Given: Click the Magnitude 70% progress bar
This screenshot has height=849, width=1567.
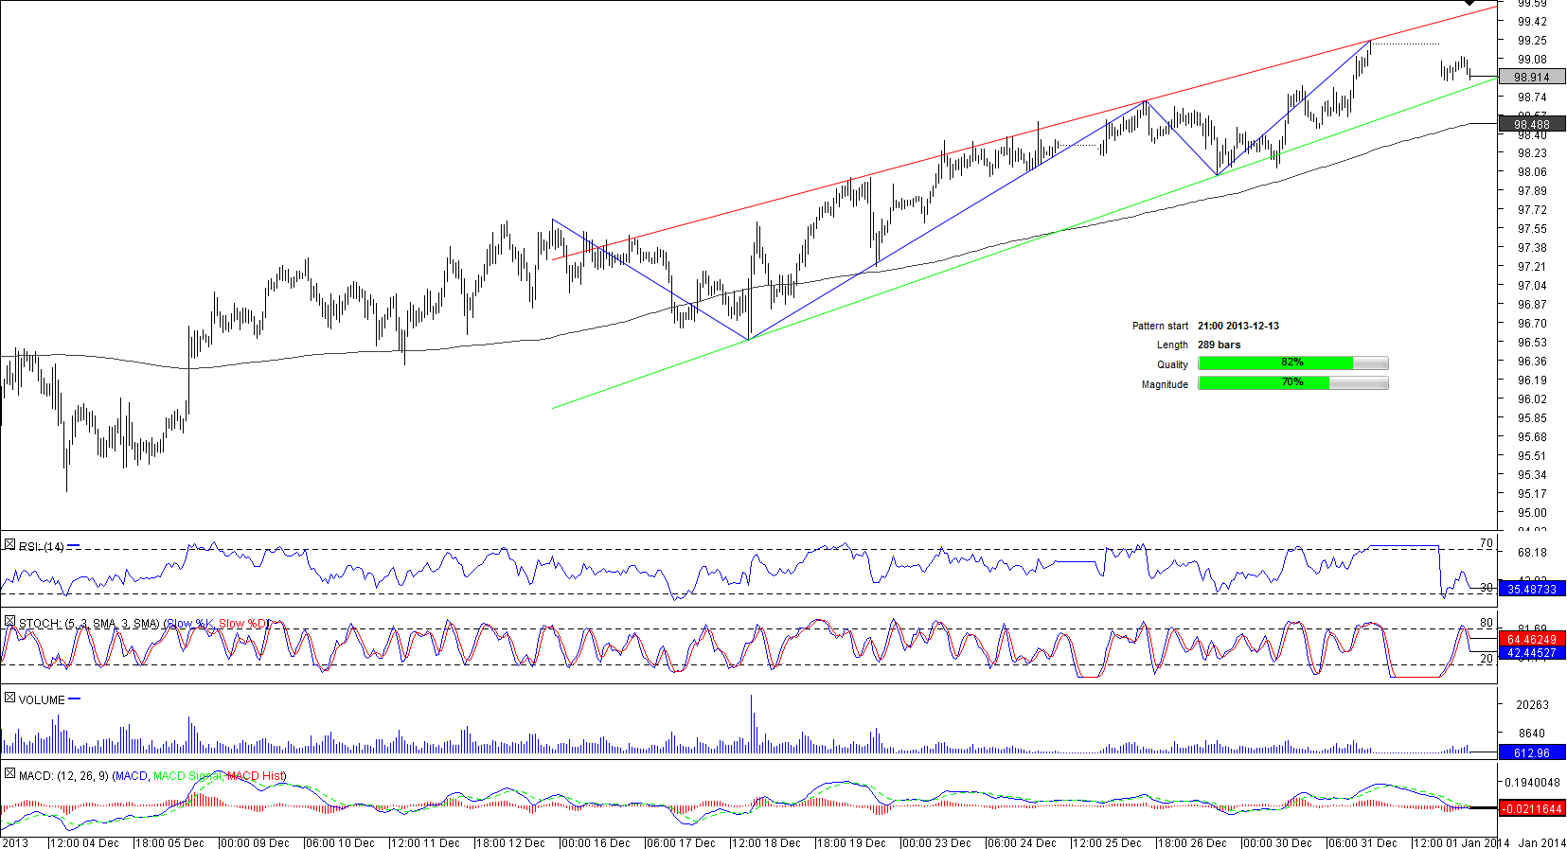Looking at the screenshot, I should point(1292,383).
